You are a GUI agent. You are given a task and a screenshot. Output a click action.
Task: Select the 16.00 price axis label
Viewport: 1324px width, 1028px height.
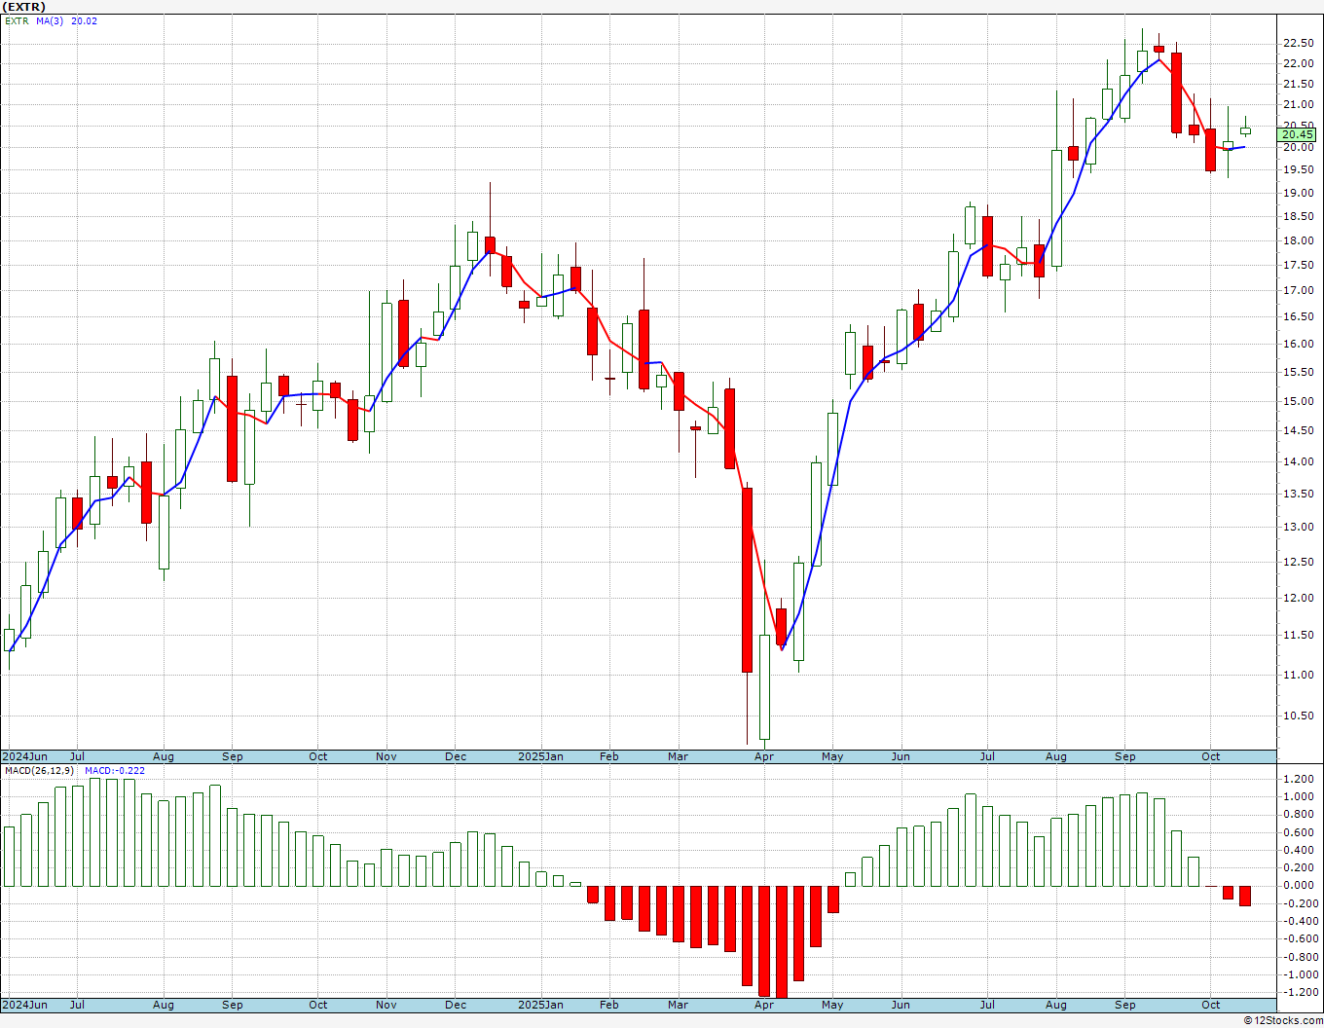[1298, 344]
